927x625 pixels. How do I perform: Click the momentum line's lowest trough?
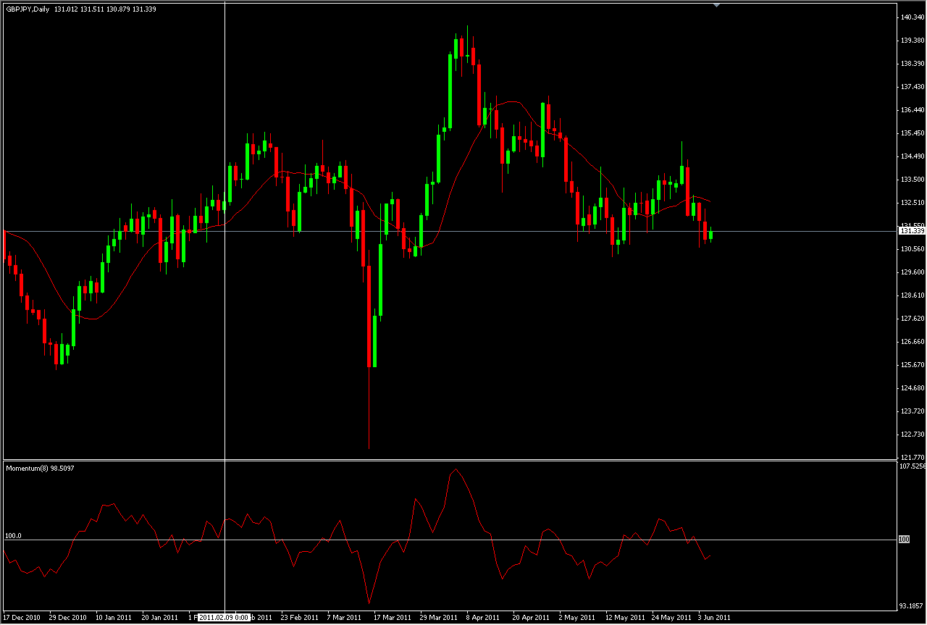click(369, 602)
